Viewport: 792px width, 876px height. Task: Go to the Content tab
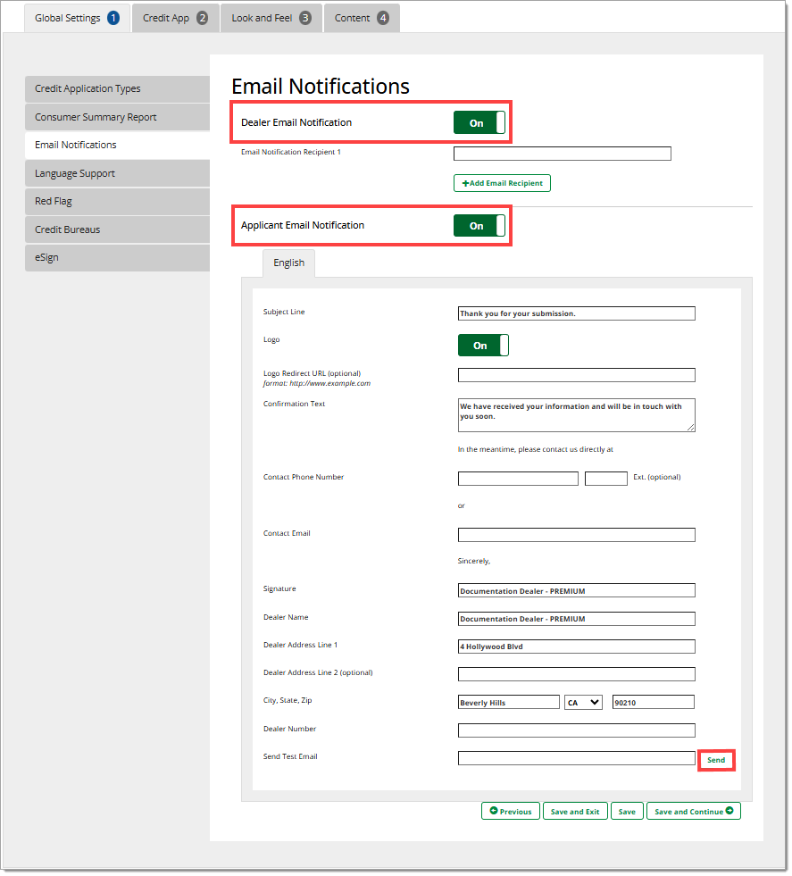tap(362, 18)
